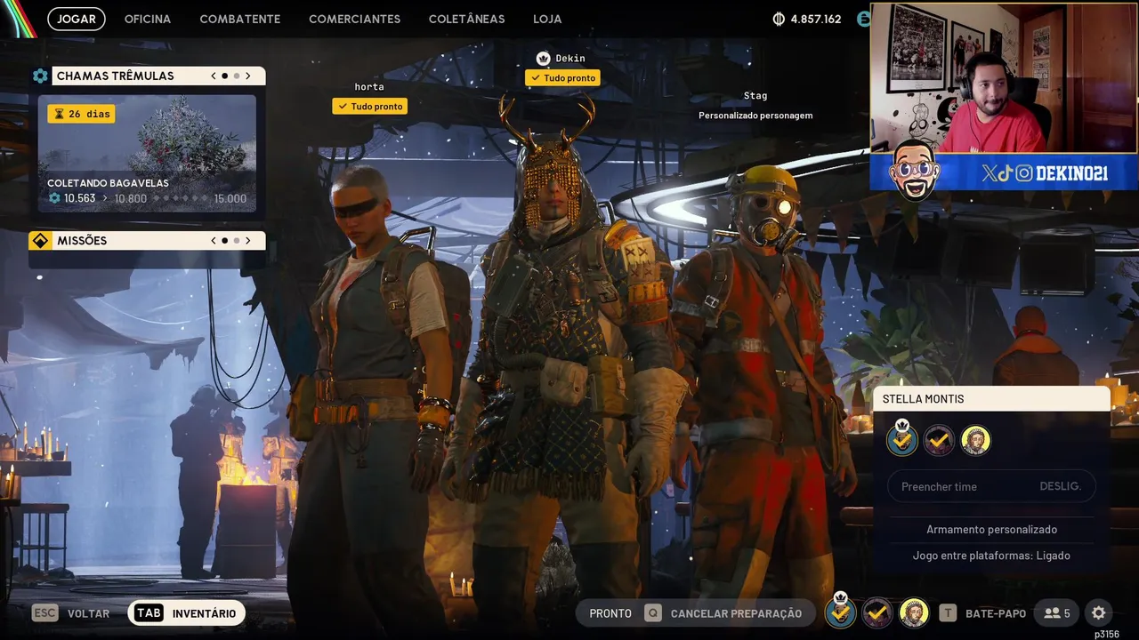The width and height of the screenshot is (1139, 640).
Task: Open the JOGAR tab
Action: coord(77,19)
